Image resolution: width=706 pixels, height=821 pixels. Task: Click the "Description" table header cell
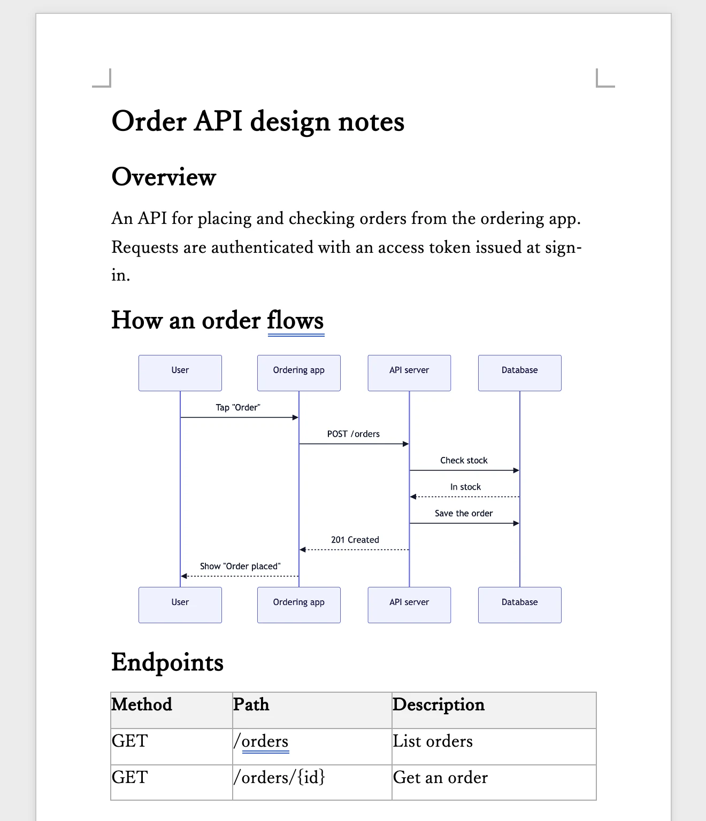tap(494, 710)
